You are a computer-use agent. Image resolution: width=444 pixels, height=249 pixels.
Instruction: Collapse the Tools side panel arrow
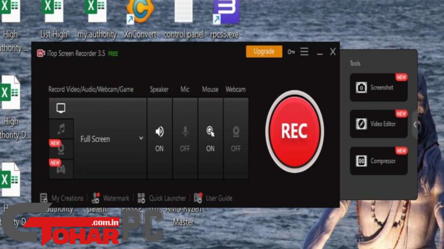point(415,125)
